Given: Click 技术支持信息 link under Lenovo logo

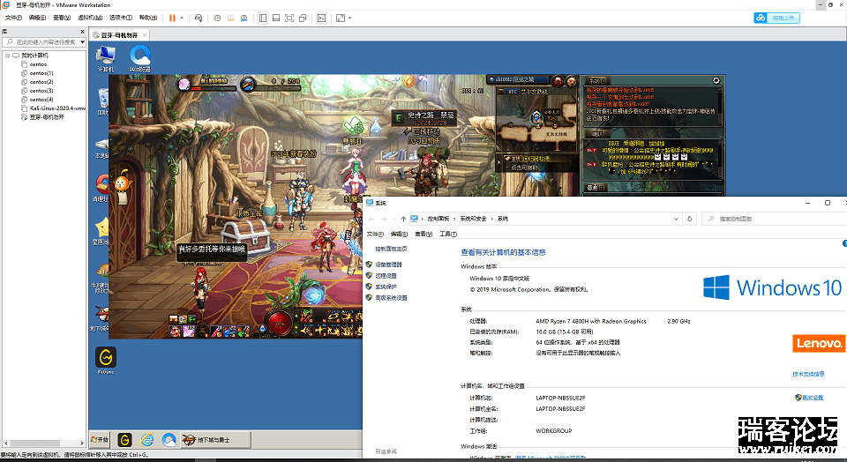Looking at the screenshot, I should pos(808,374).
